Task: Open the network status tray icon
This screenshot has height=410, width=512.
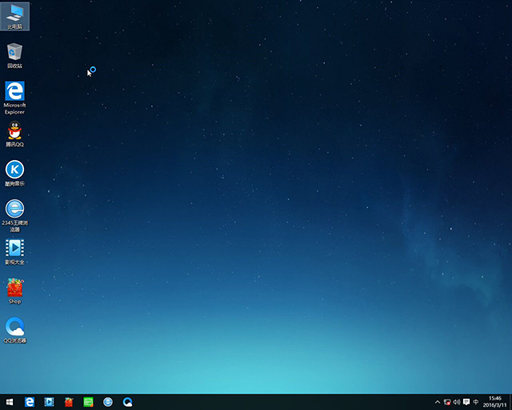Action: point(446,401)
